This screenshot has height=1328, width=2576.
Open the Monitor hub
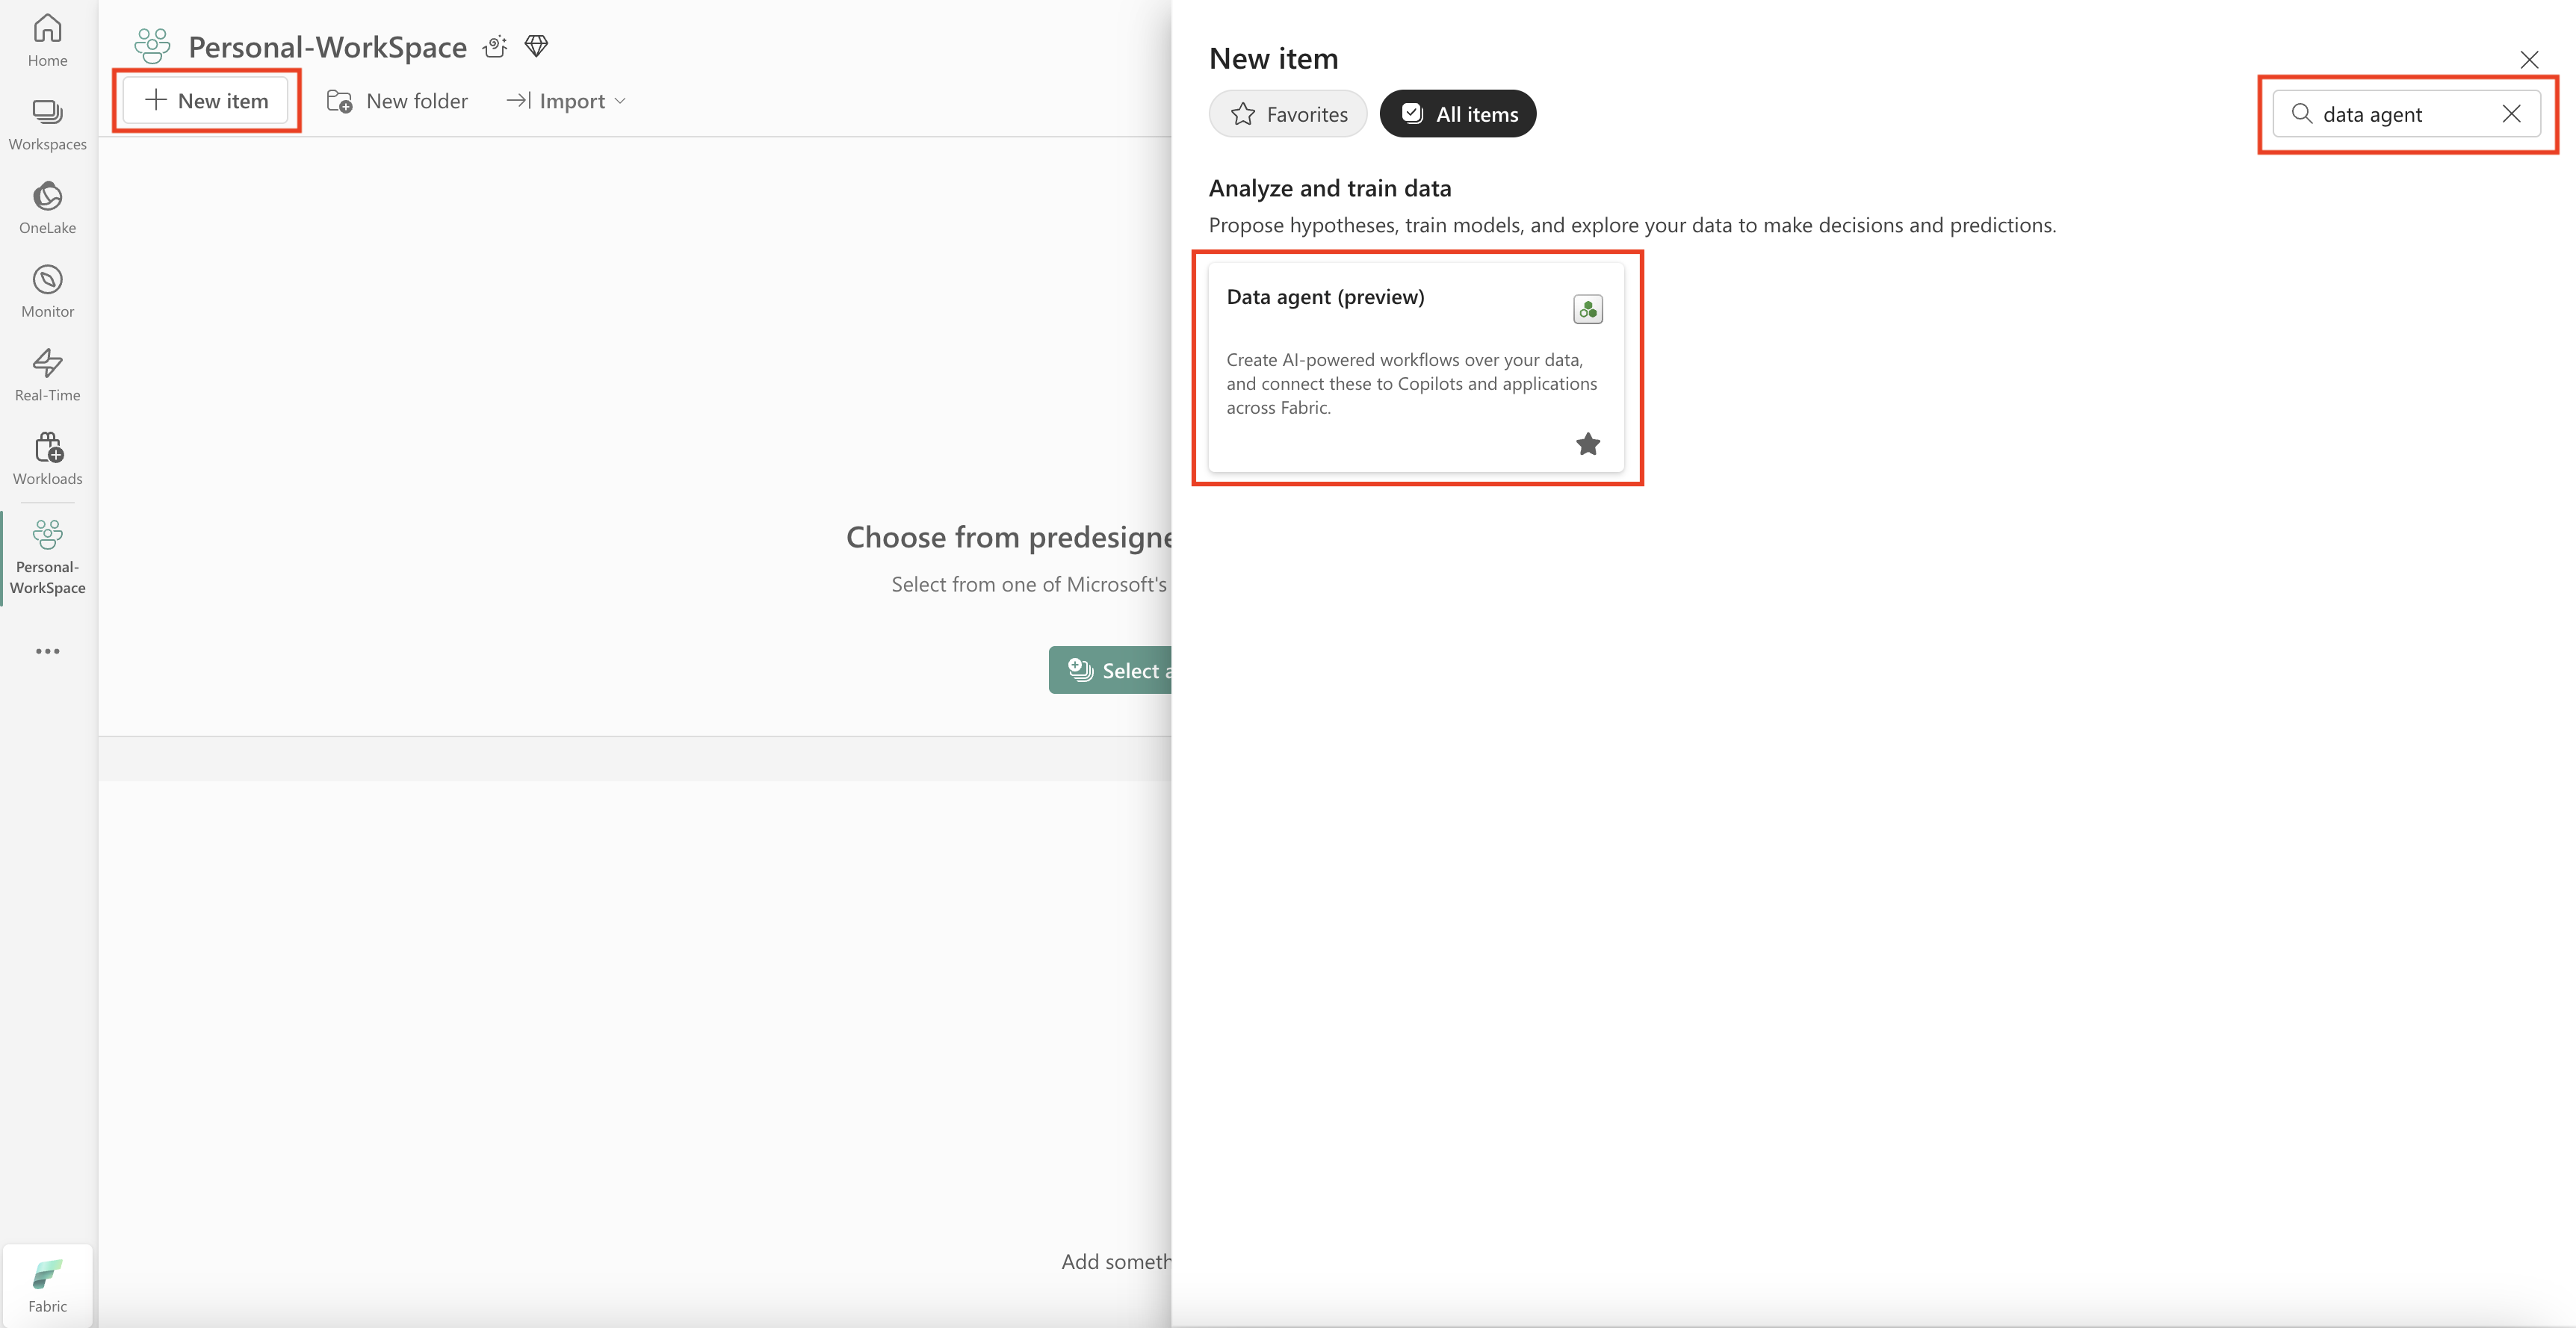[x=47, y=291]
